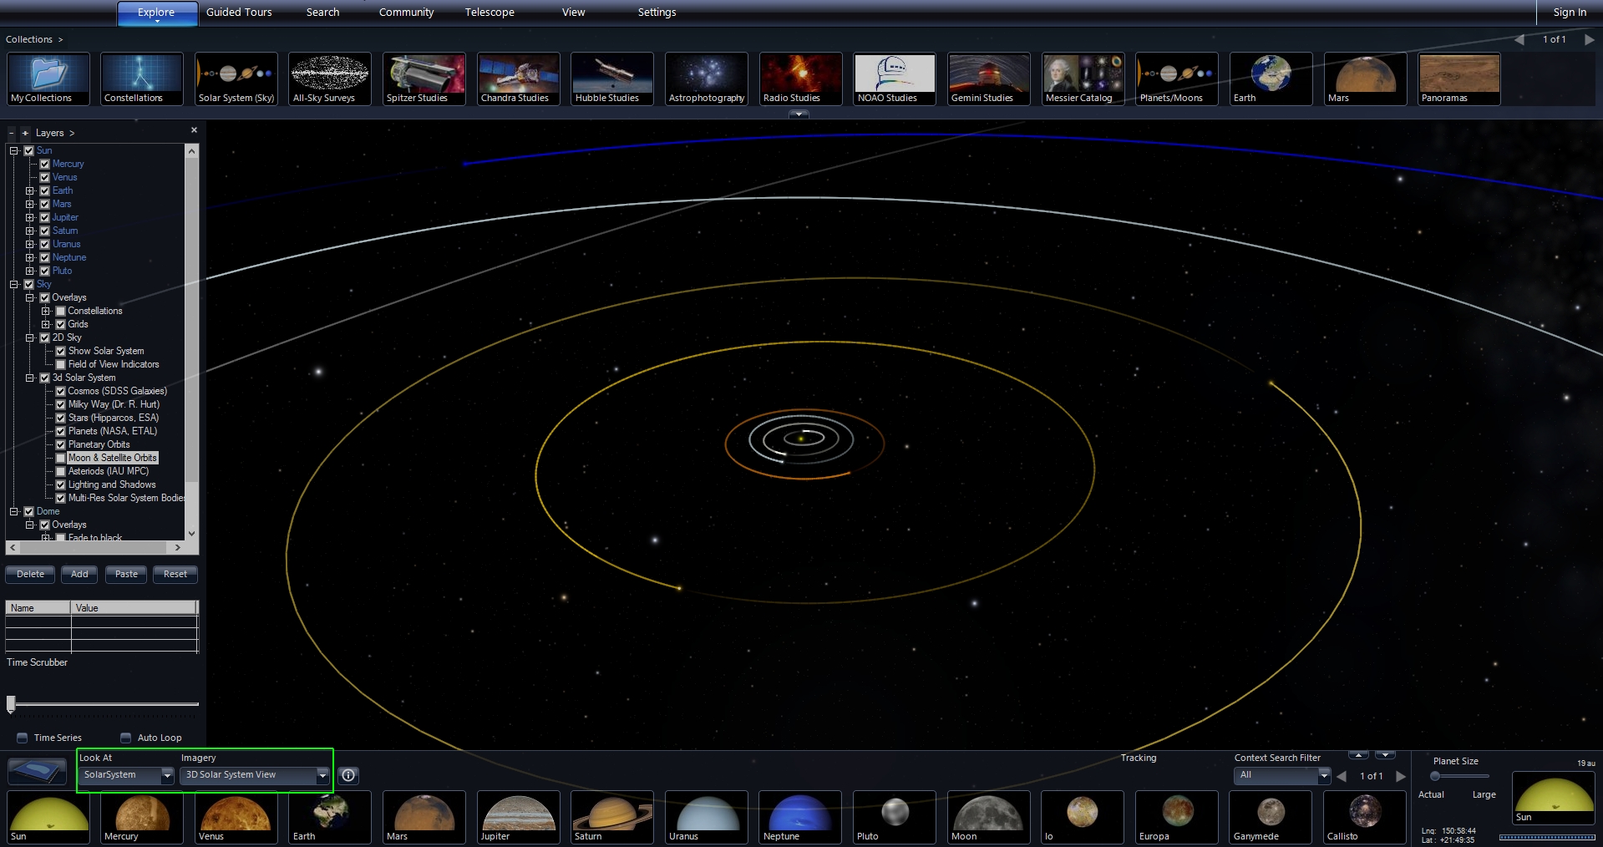Open the Search menu
This screenshot has height=847, width=1603.
click(x=322, y=13)
